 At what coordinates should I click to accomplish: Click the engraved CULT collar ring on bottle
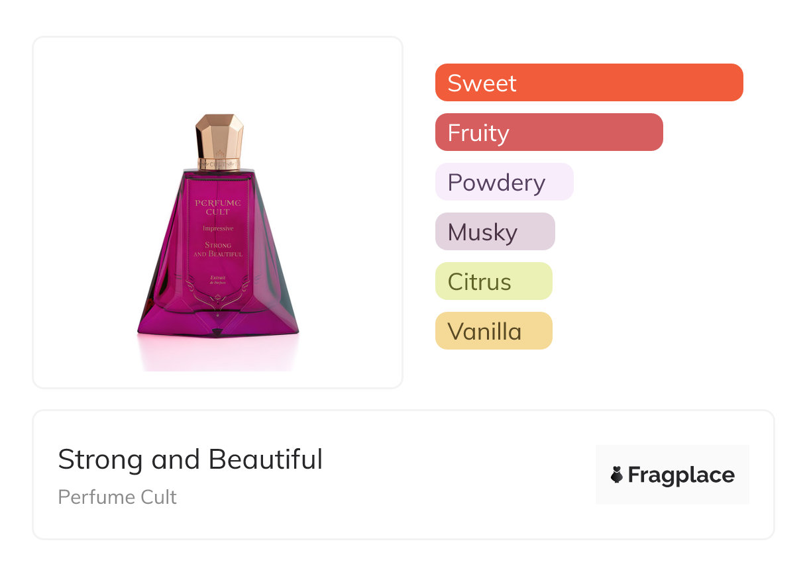pyautogui.click(x=219, y=164)
